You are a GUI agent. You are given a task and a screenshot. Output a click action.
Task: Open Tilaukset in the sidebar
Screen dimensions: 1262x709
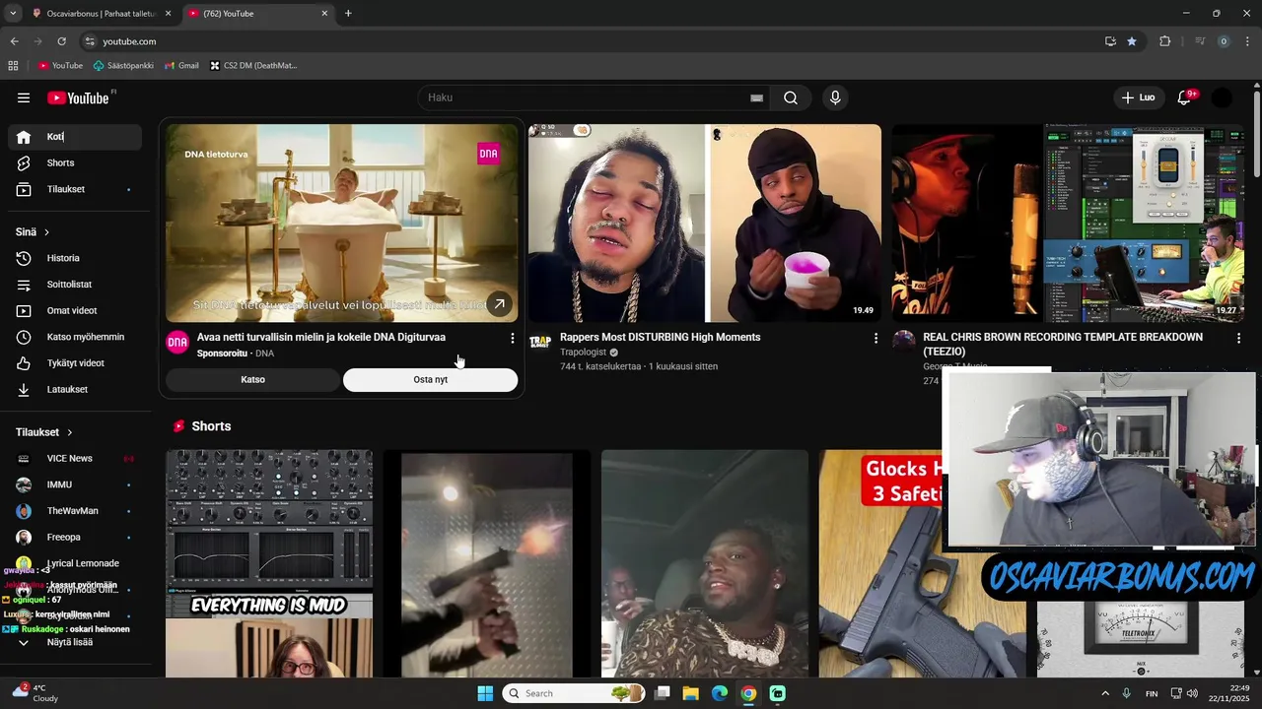(x=75, y=189)
